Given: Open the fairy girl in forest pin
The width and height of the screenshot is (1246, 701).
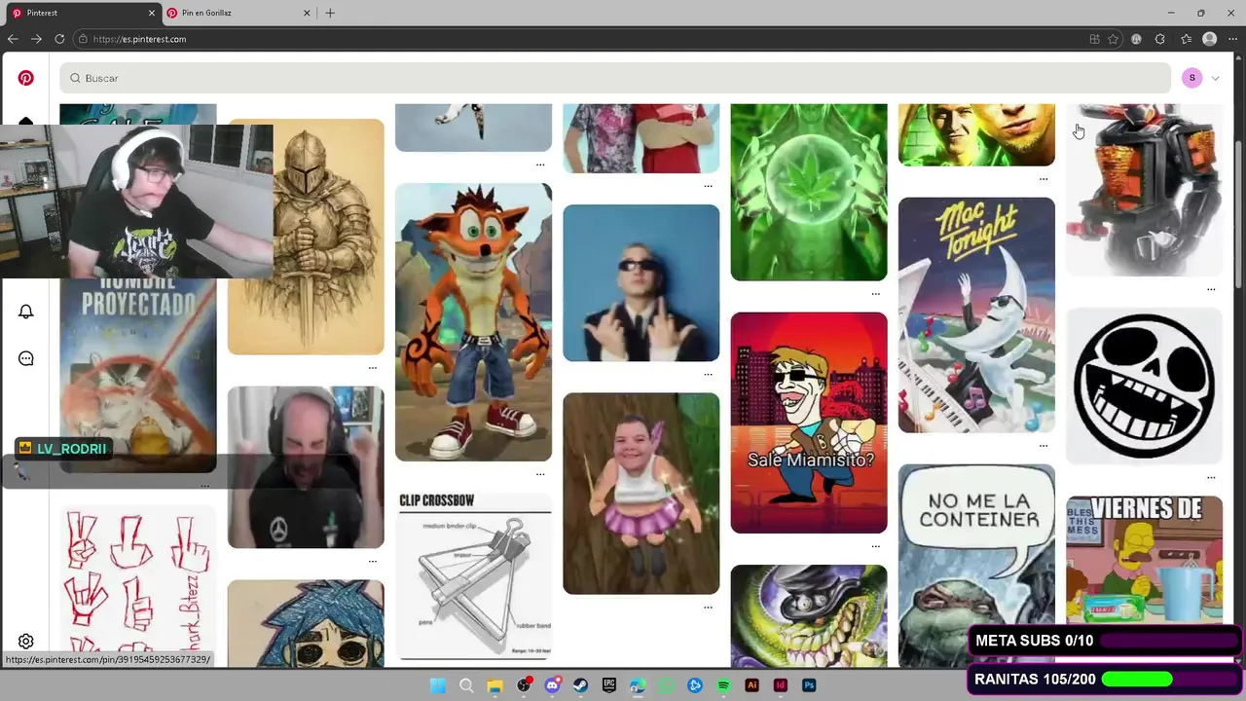Looking at the screenshot, I should tap(641, 494).
